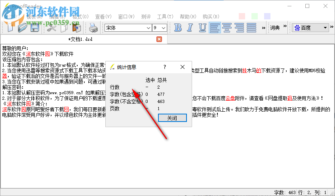The height and width of the screenshot is (196, 335).
Task: Open the 查看(V) menu
Action: [103, 17]
